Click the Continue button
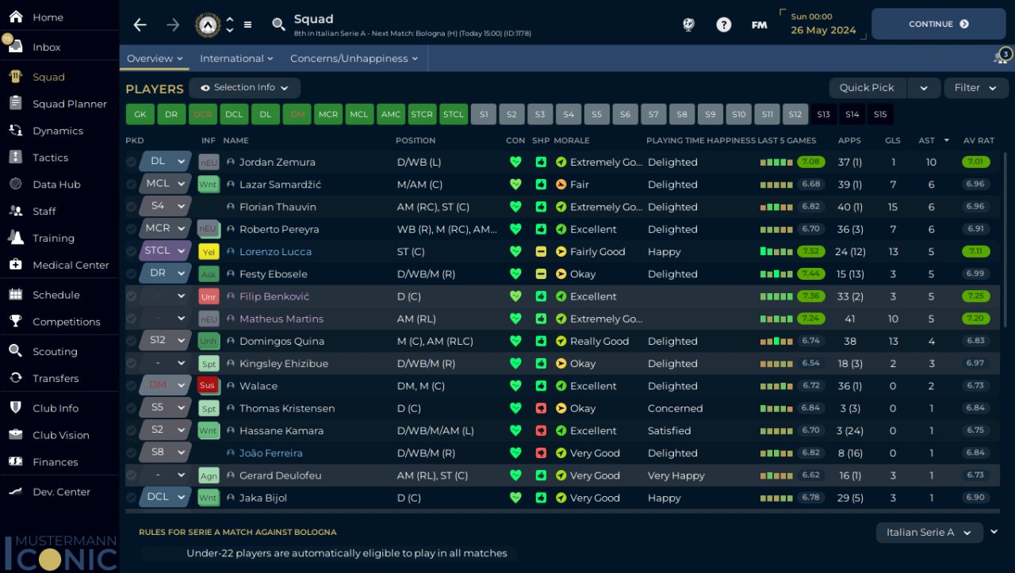The height and width of the screenshot is (573, 1015). pos(939,24)
